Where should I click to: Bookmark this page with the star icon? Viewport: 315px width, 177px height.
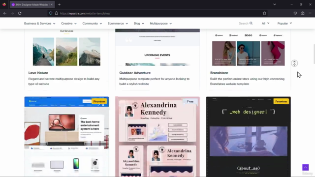point(264,13)
